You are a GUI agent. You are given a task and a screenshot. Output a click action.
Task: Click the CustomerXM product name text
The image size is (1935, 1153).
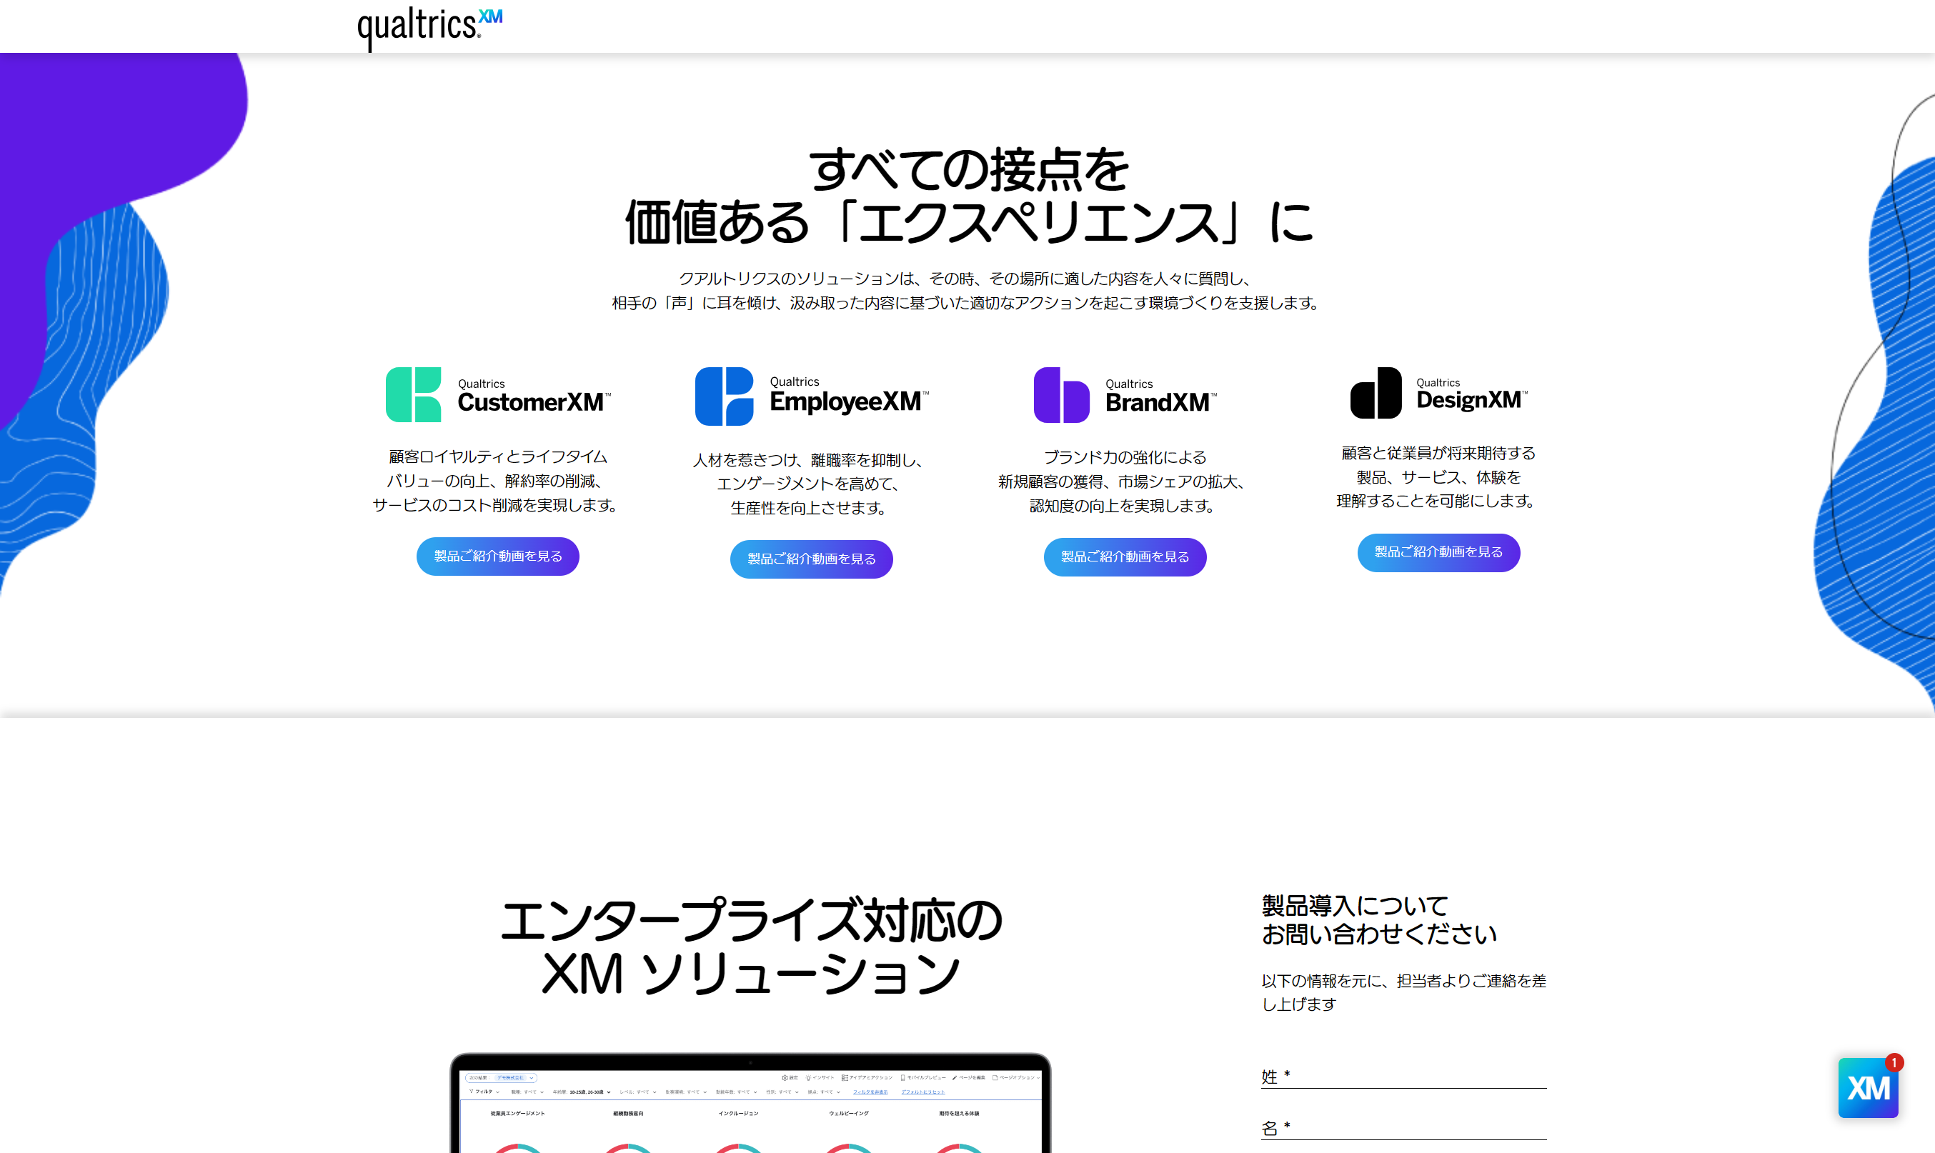coord(533,402)
